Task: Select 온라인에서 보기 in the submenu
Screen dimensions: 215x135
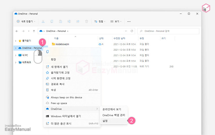Action: pyautogui.click(x=114, y=109)
